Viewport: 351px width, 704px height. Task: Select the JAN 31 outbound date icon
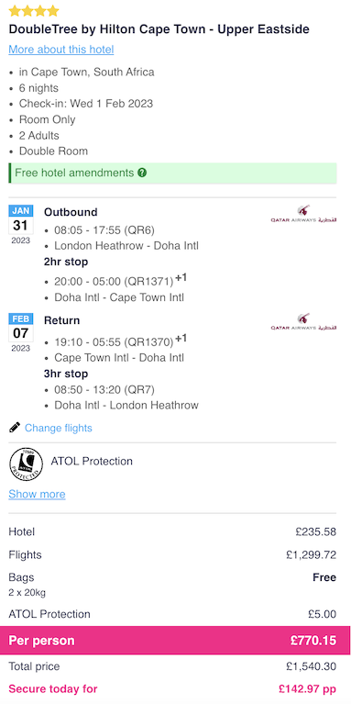[21, 225]
